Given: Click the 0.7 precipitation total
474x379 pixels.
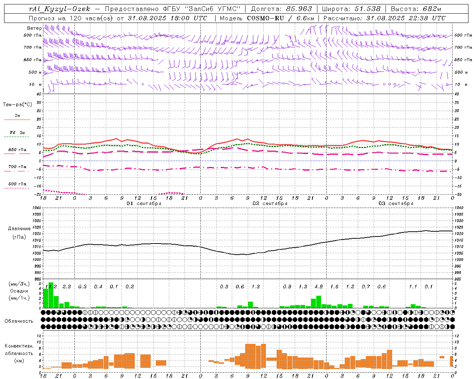Looking at the screenshot, I should [366, 286].
